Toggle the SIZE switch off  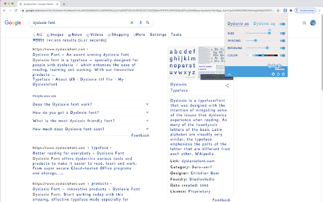[x=282, y=32]
